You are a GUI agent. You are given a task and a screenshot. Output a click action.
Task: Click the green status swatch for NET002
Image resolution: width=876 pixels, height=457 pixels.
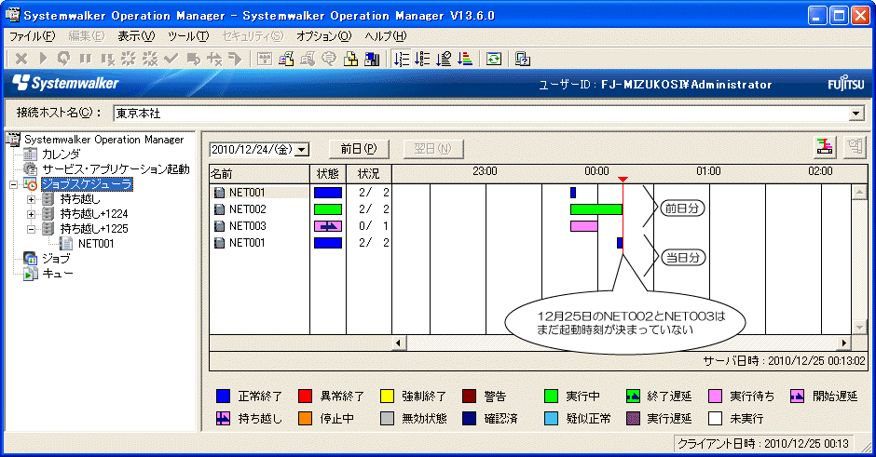(328, 209)
